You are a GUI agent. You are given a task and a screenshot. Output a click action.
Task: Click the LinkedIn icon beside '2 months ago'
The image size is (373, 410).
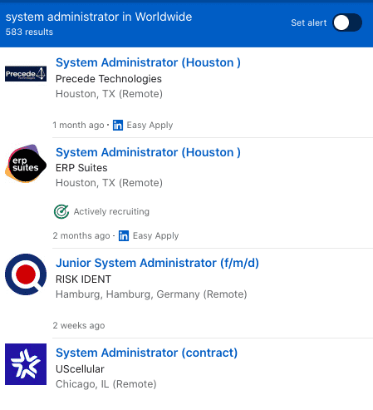coord(124,235)
